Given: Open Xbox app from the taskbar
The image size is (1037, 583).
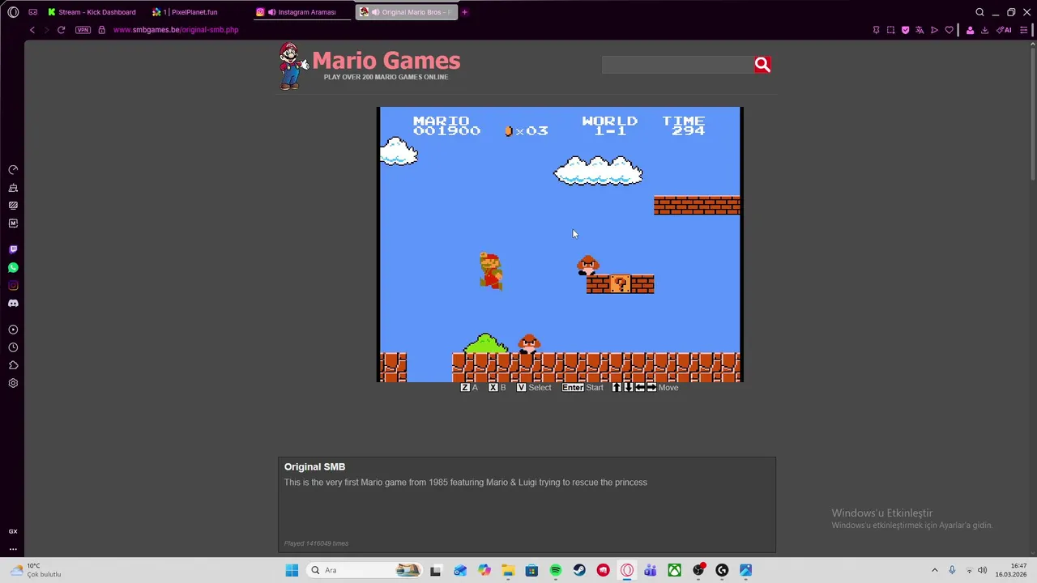Looking at the screenshot, I should [x=674, y=570].
